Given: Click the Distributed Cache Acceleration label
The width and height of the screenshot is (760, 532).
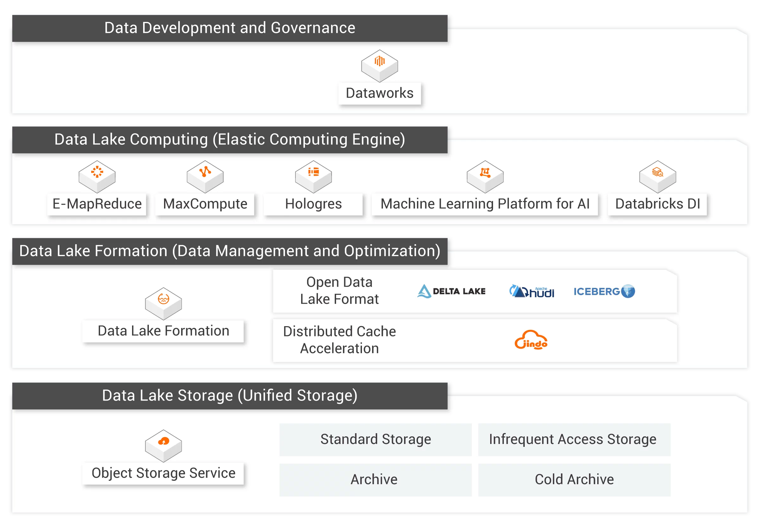Looking at the screenshot, I should pyautogui.click(x=339, y=340).
